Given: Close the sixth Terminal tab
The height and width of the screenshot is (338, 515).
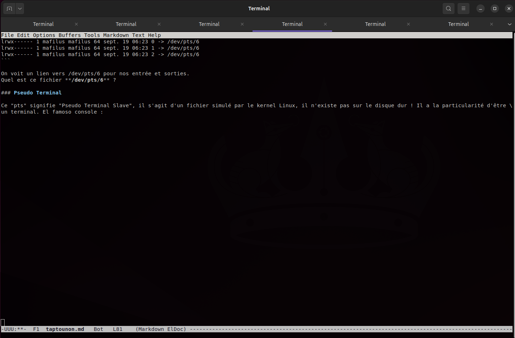Looking at the screenshot, I should (x=492, y=24).
